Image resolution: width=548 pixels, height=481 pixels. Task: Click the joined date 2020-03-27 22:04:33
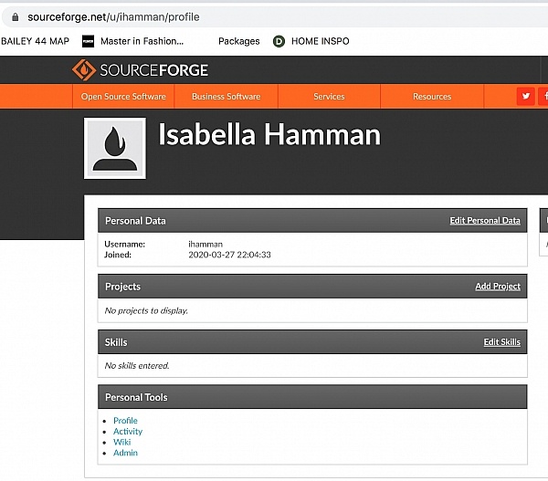(x=229, y=255)
